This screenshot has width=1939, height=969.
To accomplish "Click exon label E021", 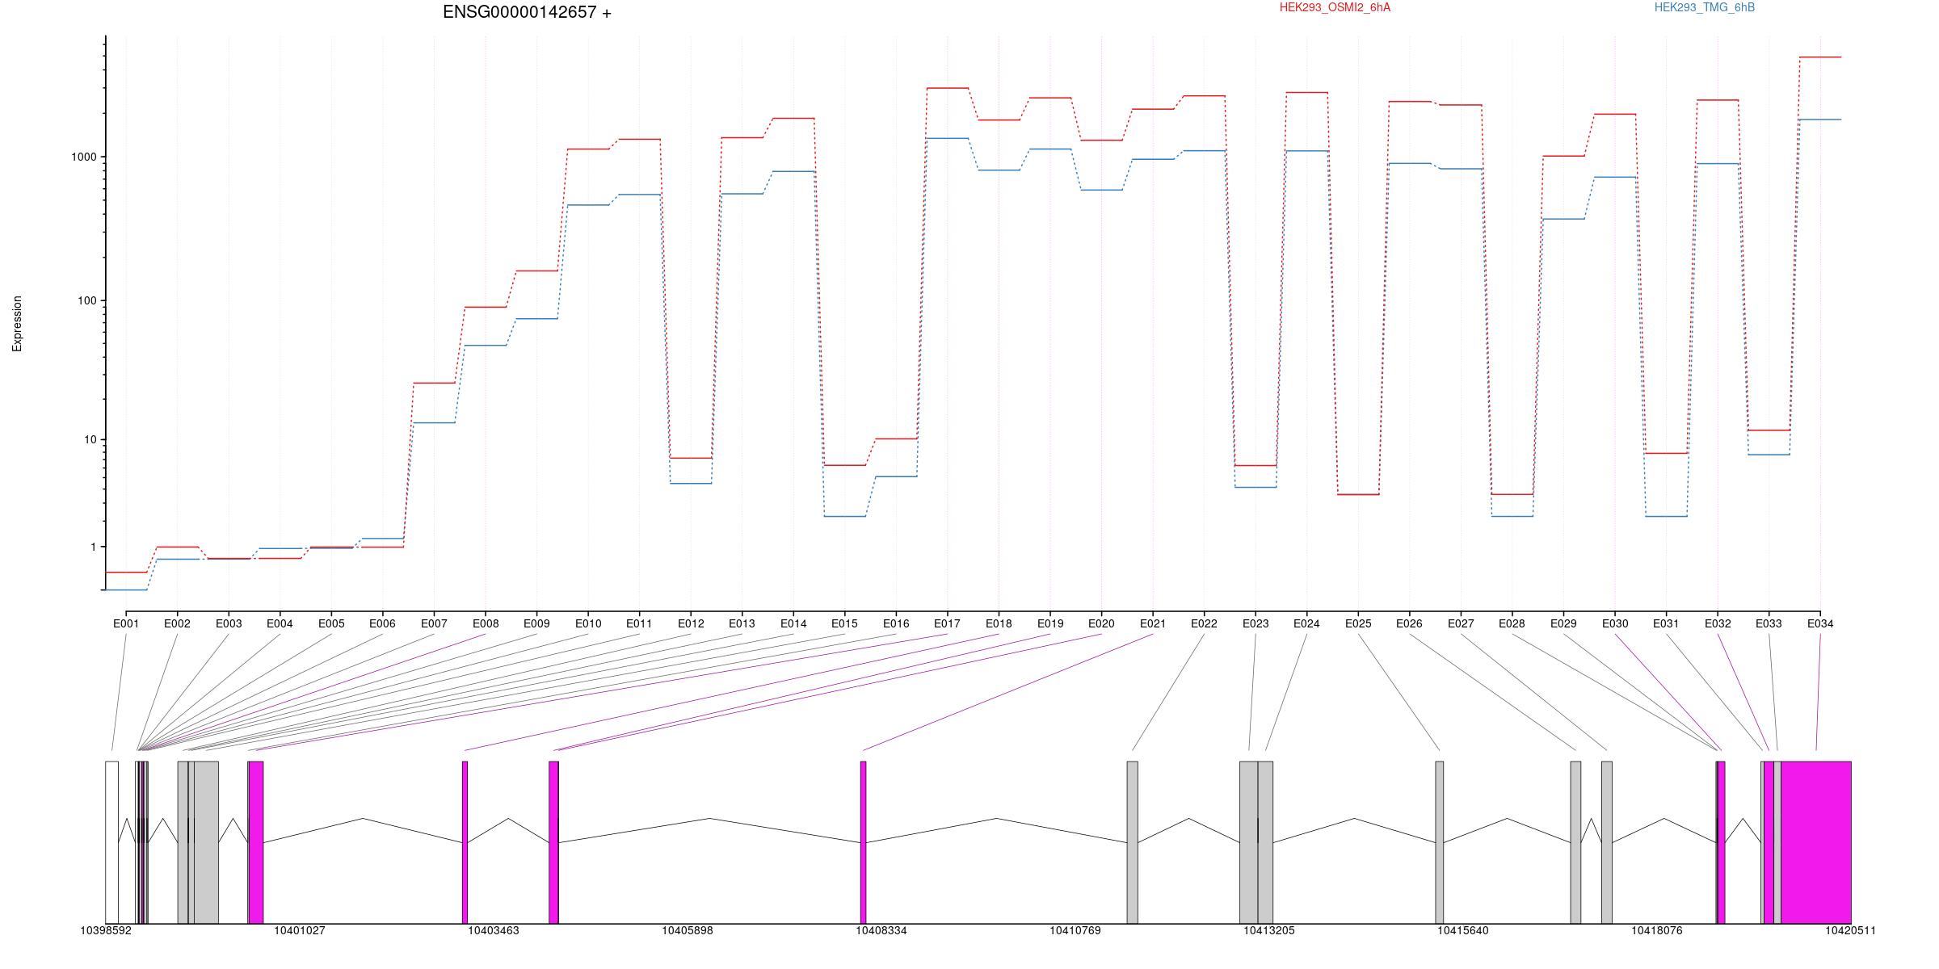I will 1153,623.
